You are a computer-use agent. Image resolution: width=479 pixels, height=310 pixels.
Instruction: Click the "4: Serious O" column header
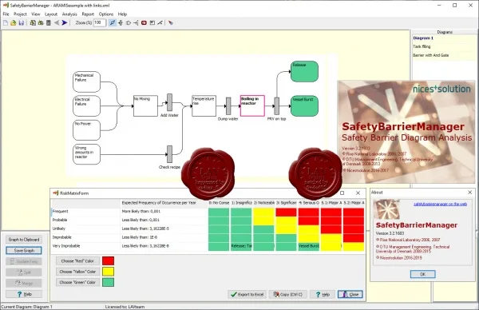click(309, 203)
